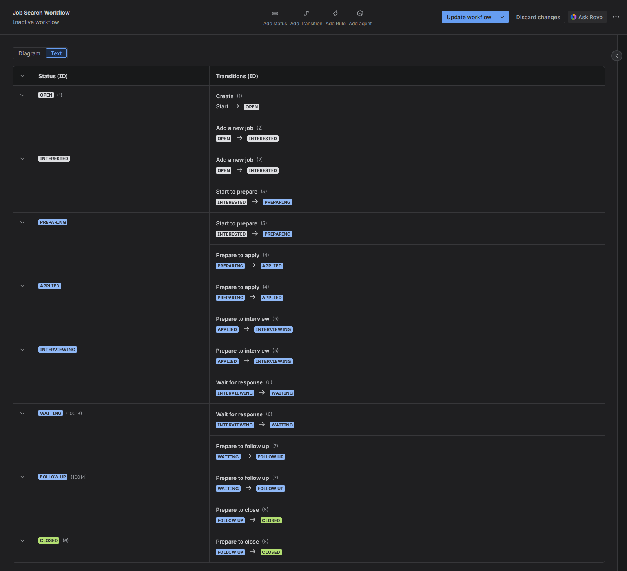Click Start label under Create transition

pyautogui.click(x=222, y=106)
